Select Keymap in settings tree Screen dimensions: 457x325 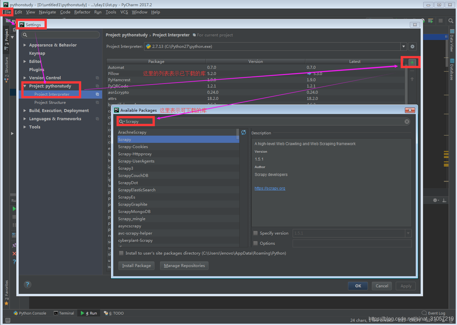coord(37,53)
